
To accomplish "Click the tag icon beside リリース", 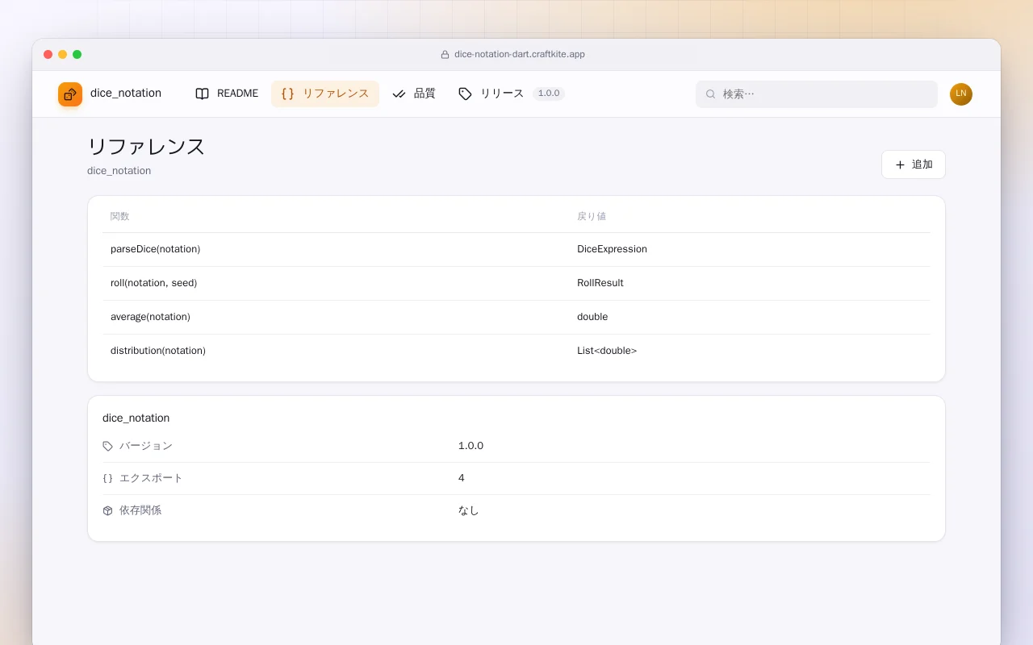I will tap(465, 94).
